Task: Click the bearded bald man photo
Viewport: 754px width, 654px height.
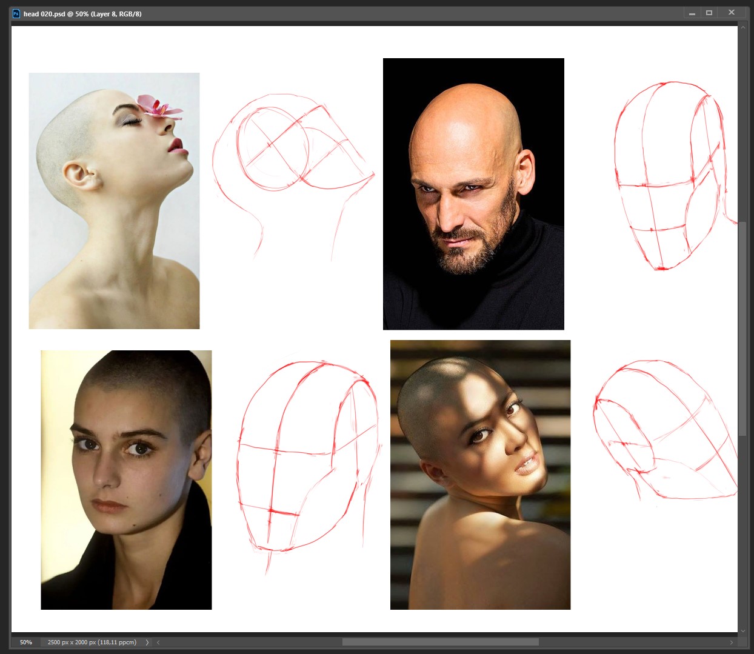Action: 473,194
